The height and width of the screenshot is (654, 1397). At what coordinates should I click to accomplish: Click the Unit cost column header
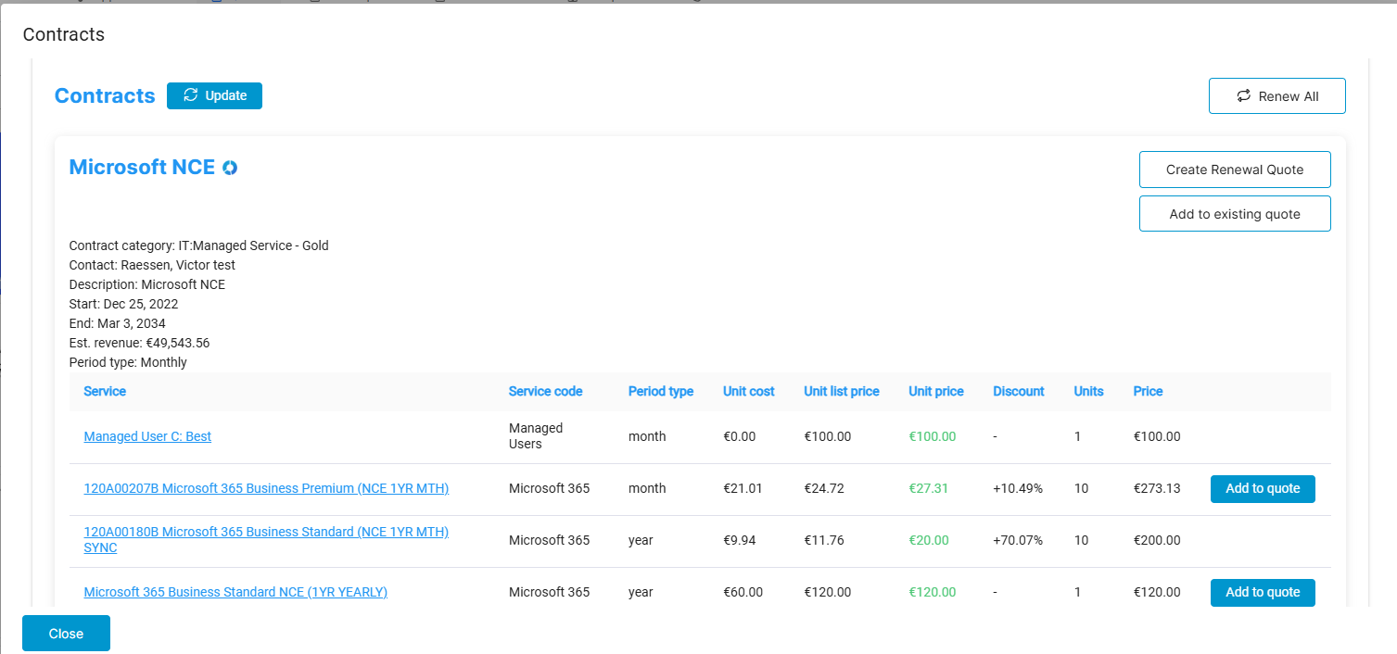[x=749, y=391]
